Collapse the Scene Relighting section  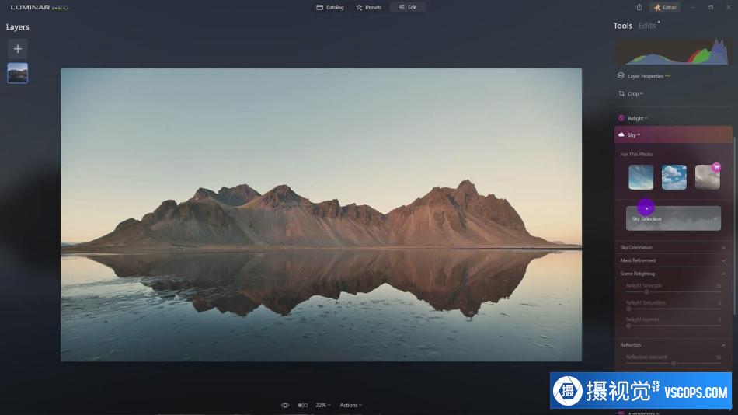point(673,274)
